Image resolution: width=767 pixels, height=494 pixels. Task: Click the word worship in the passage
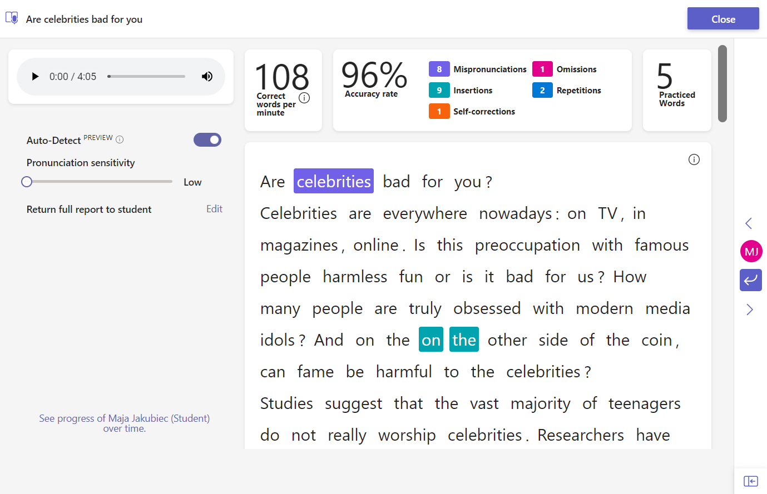pos(407,435)
